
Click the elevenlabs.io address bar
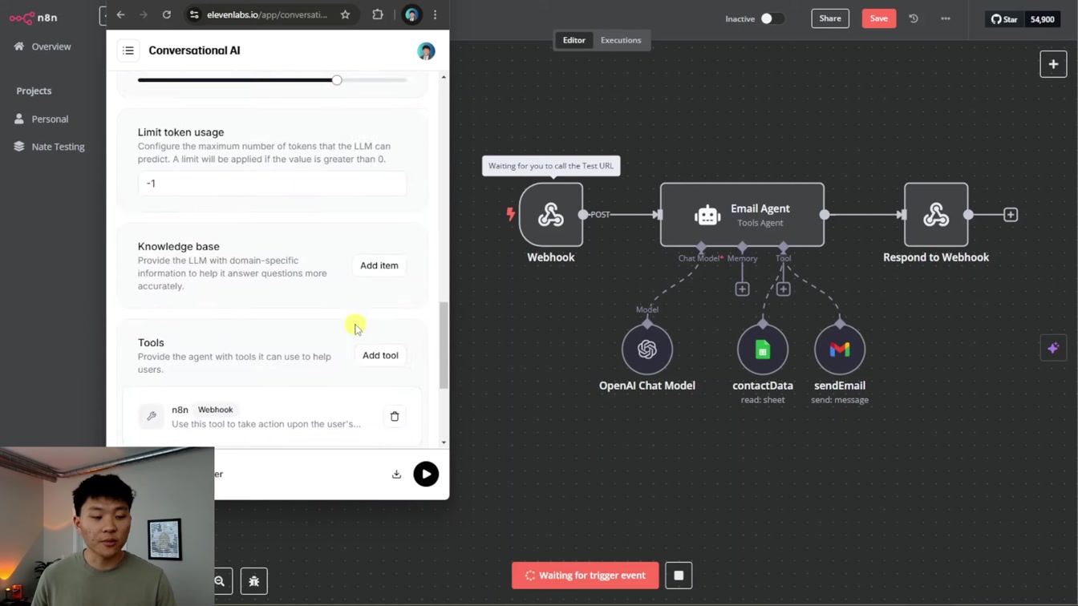(x=267, y=14)
